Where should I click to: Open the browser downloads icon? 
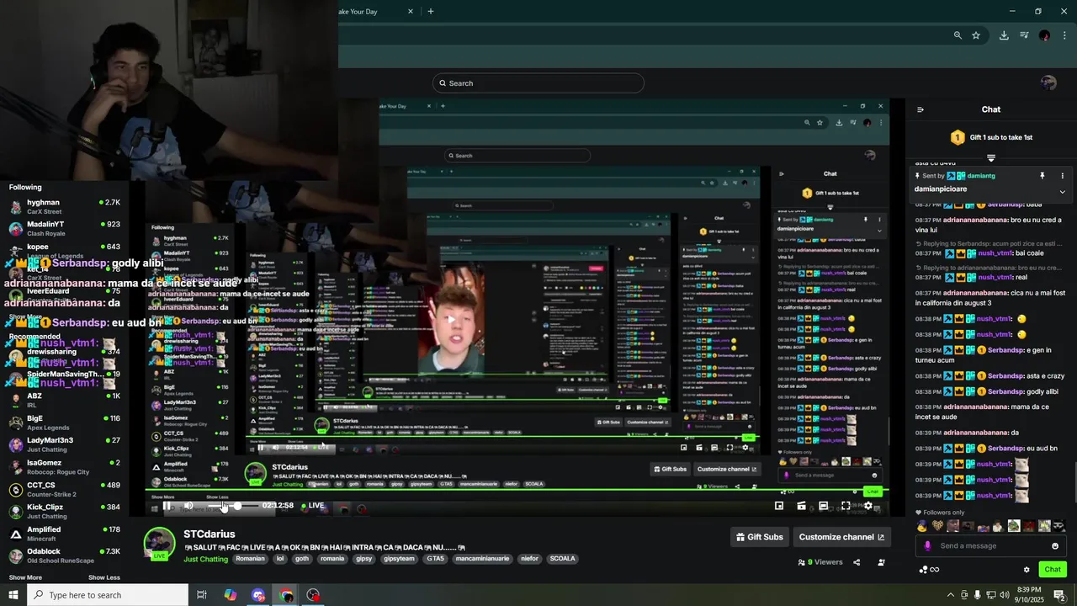pyautogui.click(x=1004, y=35)
